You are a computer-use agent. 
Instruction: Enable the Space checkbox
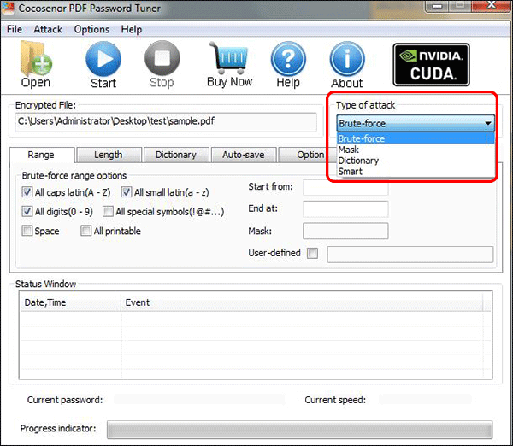[27, 231]
